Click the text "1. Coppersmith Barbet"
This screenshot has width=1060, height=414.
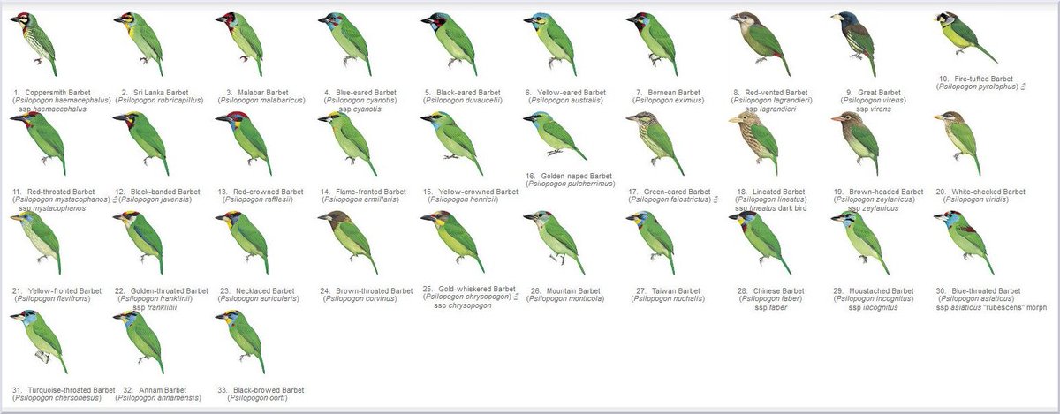click(x=50, y=92)
